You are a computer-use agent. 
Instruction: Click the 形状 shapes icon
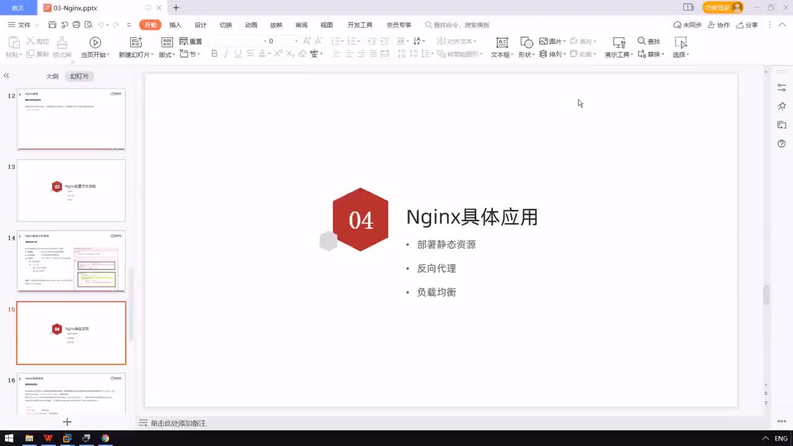pos(527,42)
